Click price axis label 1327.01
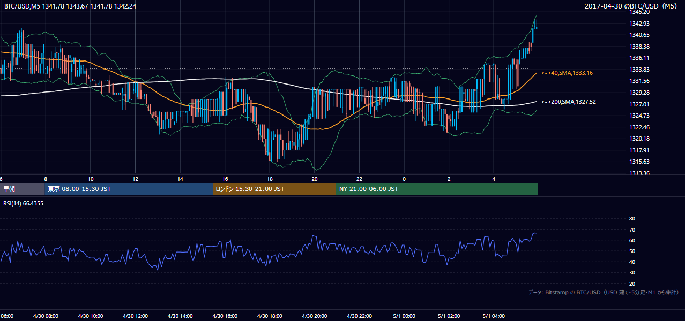 [640, 104]
